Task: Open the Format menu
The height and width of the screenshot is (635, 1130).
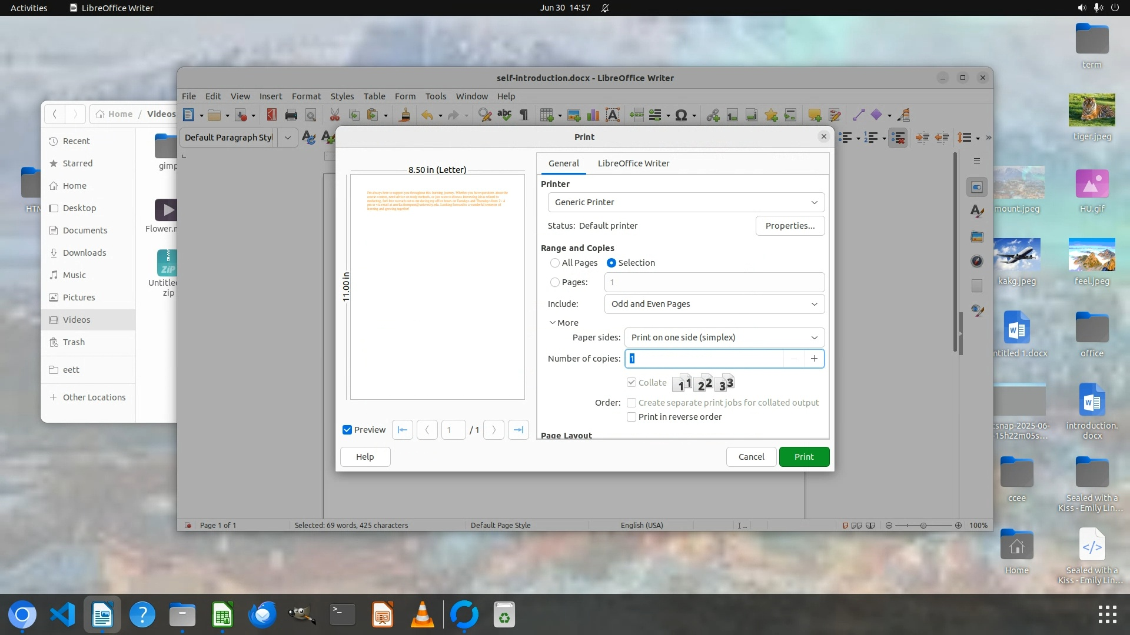Action: click(306, 96)
